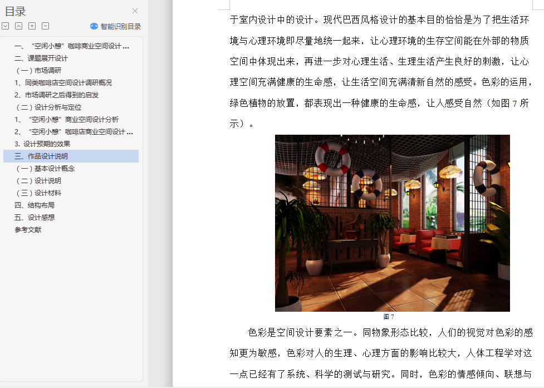Viewport: 544px width, 388px height.
Task: Click the 智能识别目录 button
Action: [x=115, y=26]
